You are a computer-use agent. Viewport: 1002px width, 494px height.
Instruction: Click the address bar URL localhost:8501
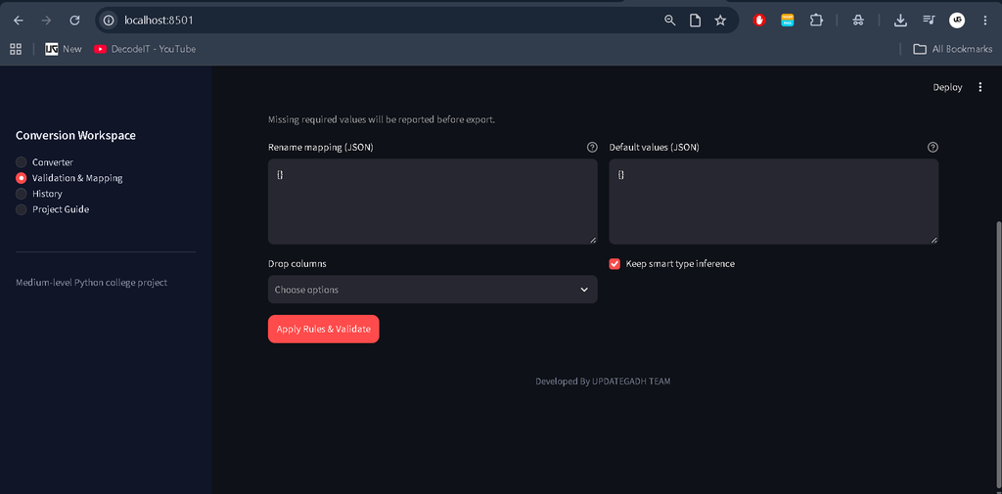pyautogui.click(x=159, y=21)
